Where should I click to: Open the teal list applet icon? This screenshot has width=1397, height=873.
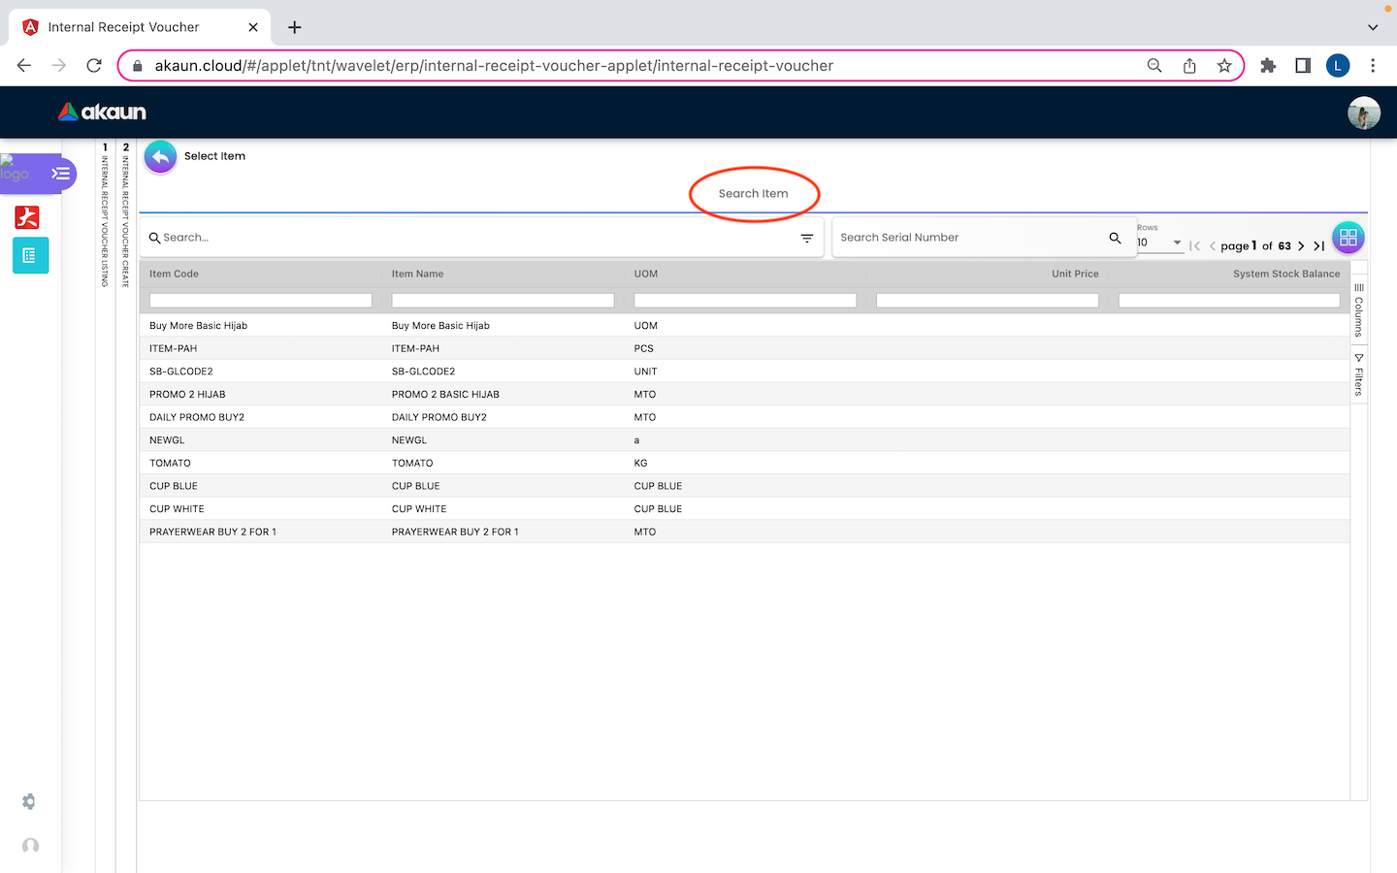(x=30, y=255)
